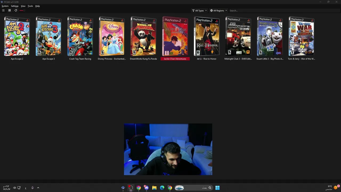The image size is (341, 192).
Task: Switch to game list view
Action: pos(3,10)
